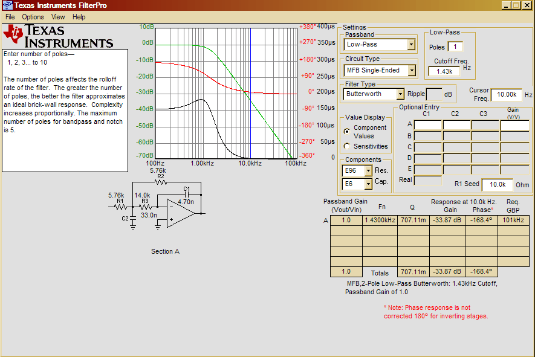Click the C1 capacitor symbol in the schematic
Image resolution: width=535 pixels, height=357 pixels.
click(186, 195)
